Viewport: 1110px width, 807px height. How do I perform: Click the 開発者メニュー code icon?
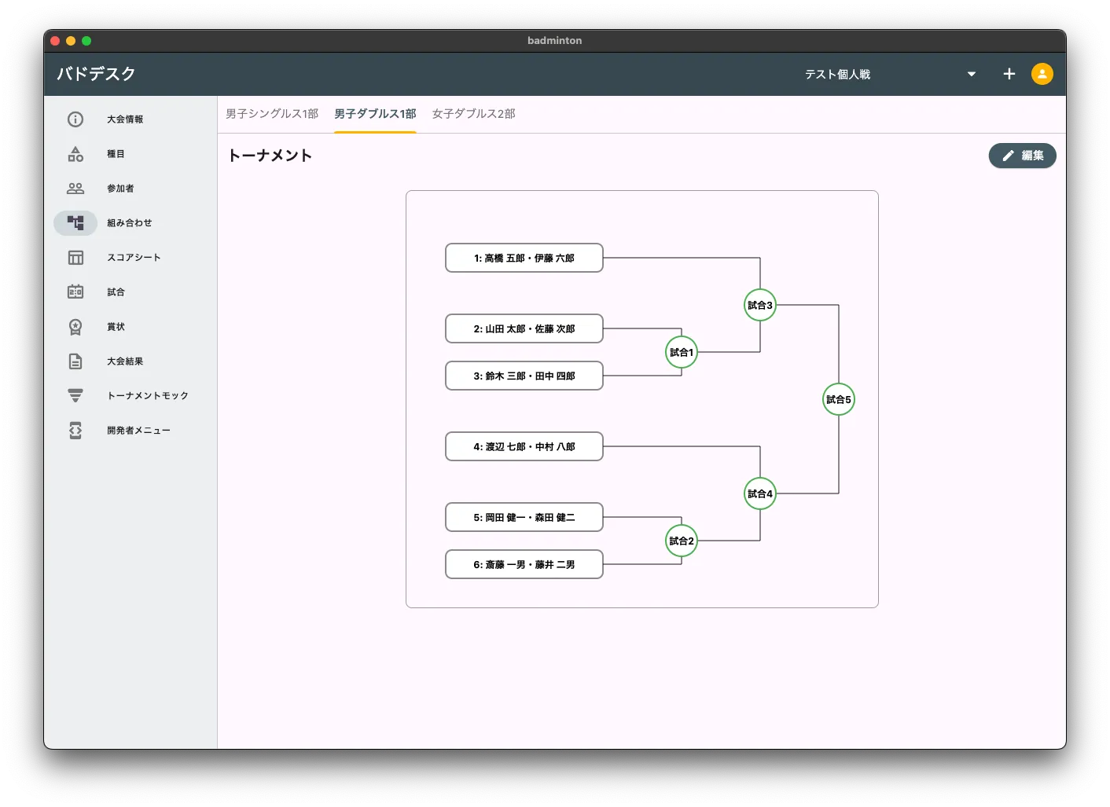point(75,431)
